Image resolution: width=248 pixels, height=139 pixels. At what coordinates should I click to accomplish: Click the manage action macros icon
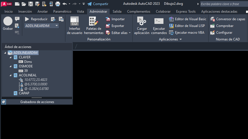[61, 19]
